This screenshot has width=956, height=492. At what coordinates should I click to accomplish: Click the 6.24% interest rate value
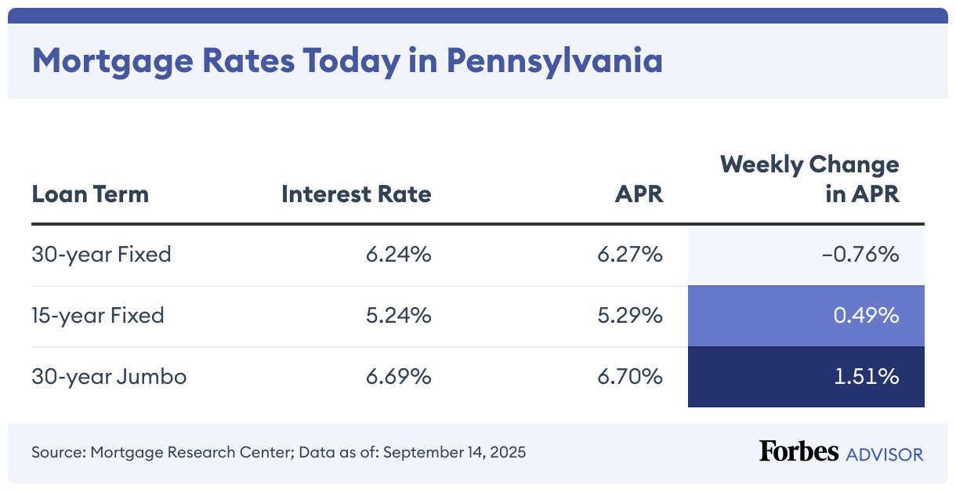(398, 254)
